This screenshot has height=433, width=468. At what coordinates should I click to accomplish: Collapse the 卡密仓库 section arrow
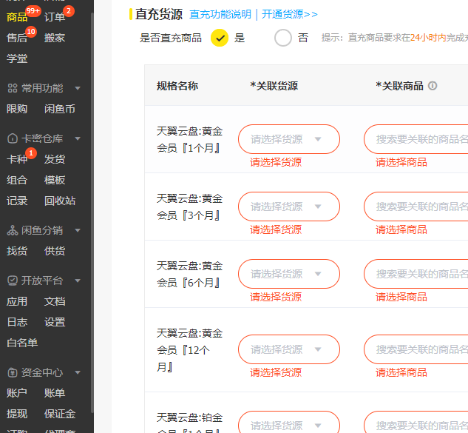pos(78,138)
